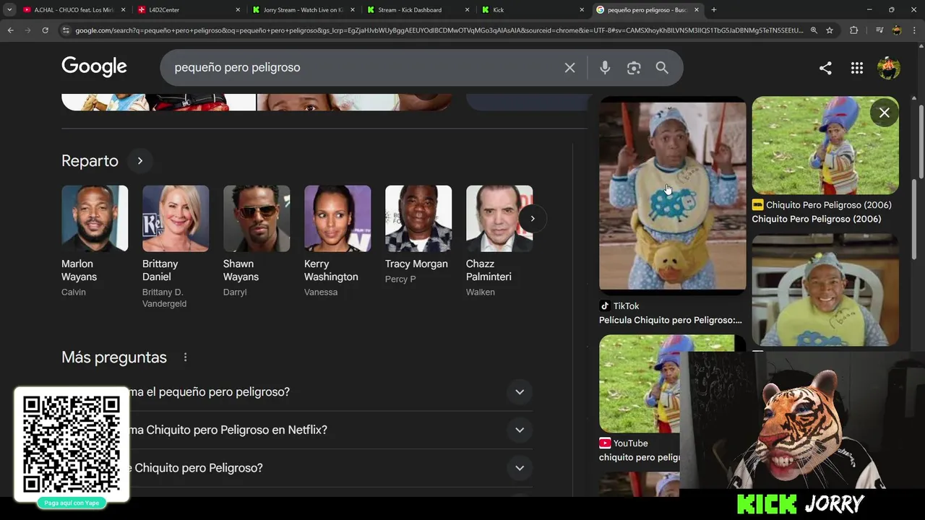Open media controls in Chrome toolbar

[879, 30]
